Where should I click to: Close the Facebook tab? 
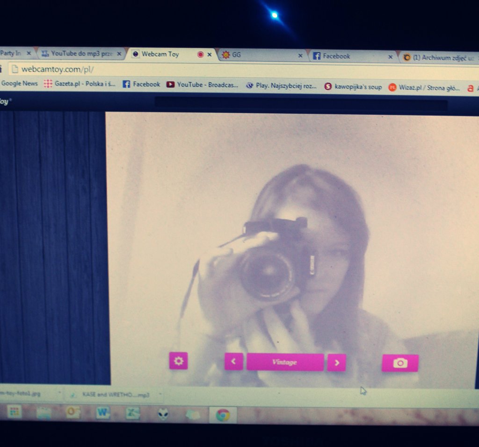390,57
